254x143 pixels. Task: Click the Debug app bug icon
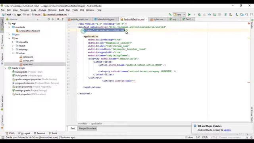199,15
